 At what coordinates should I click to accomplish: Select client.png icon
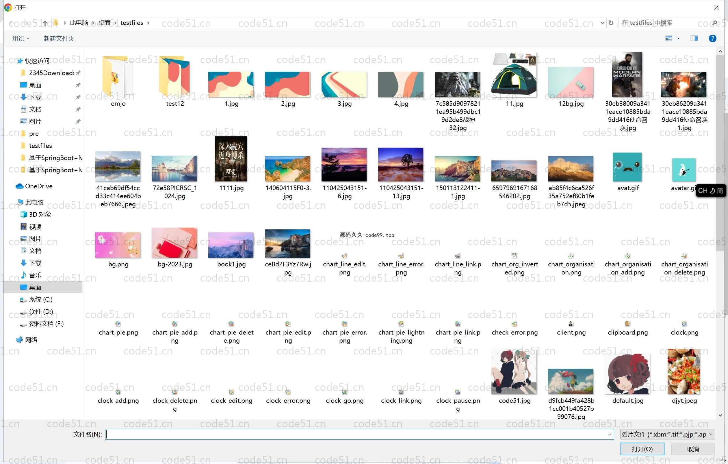coord(571,324)
